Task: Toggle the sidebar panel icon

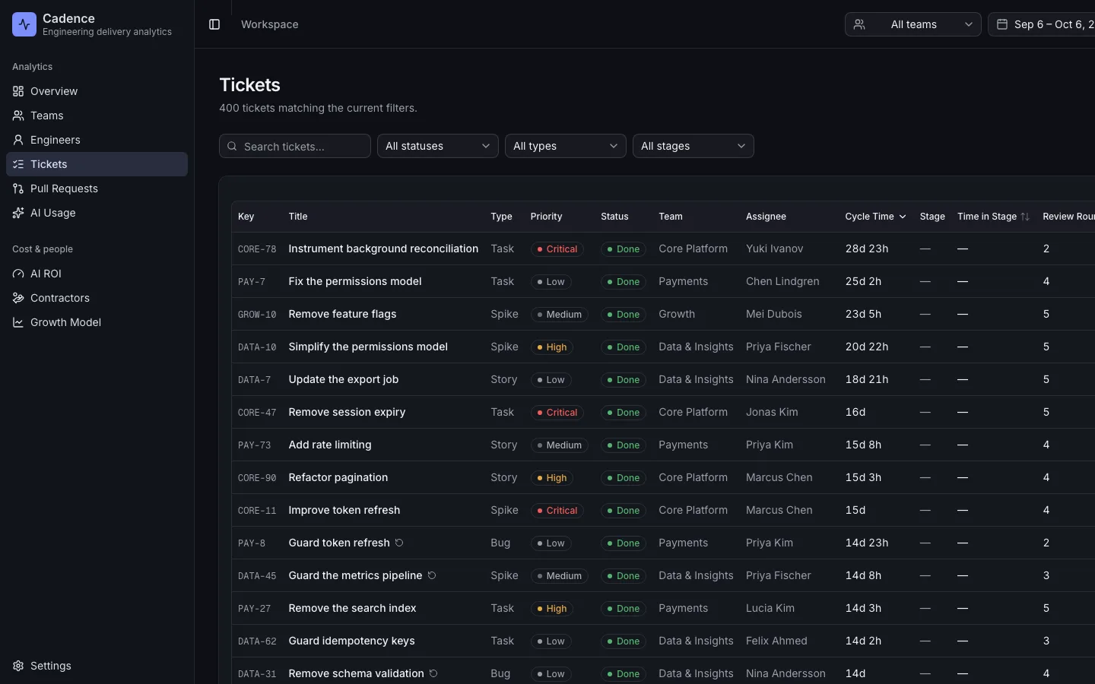Action: 214,24
